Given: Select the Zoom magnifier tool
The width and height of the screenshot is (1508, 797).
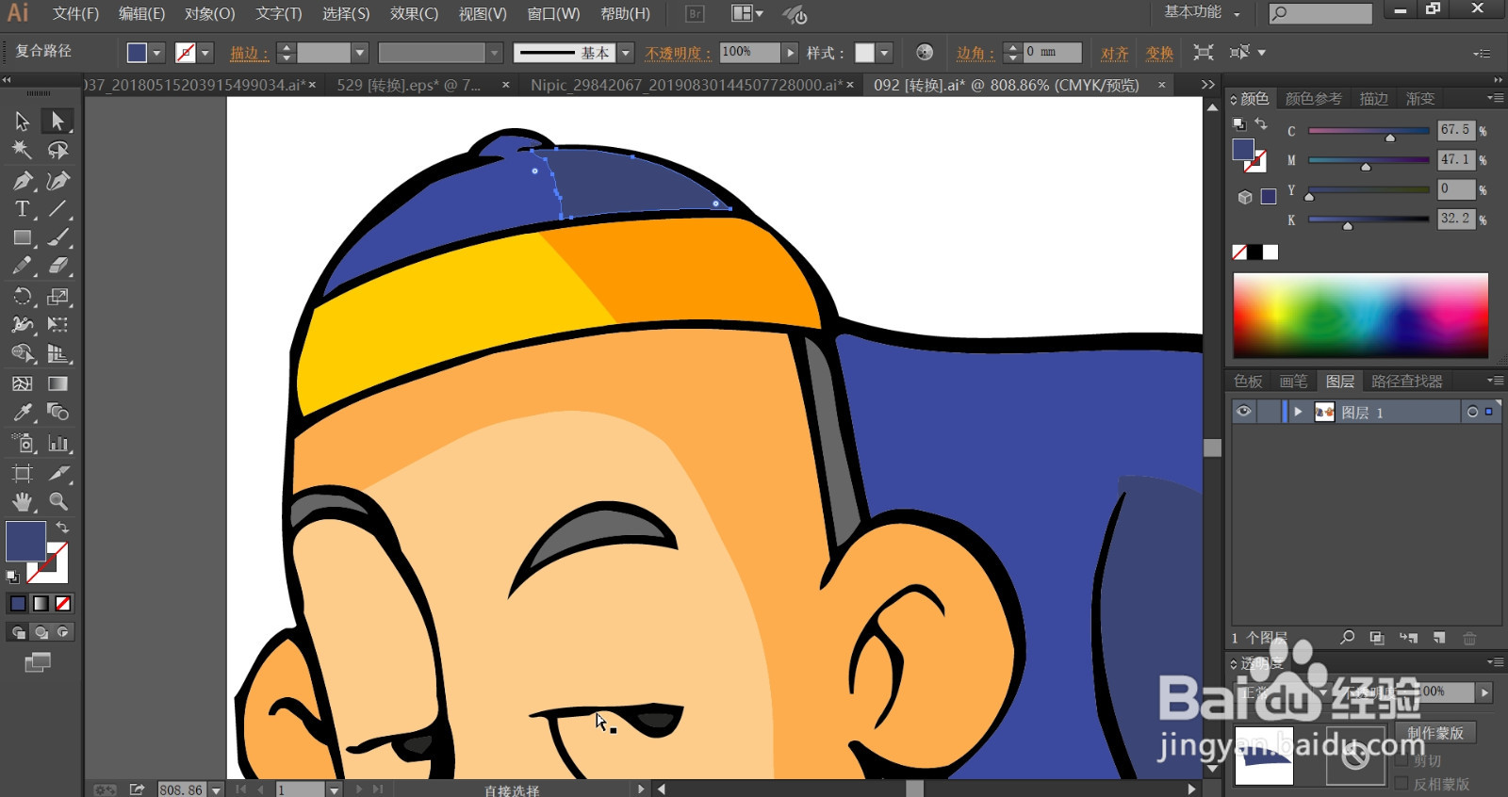Looking at the screenshot, I should [x=57, y=502].
